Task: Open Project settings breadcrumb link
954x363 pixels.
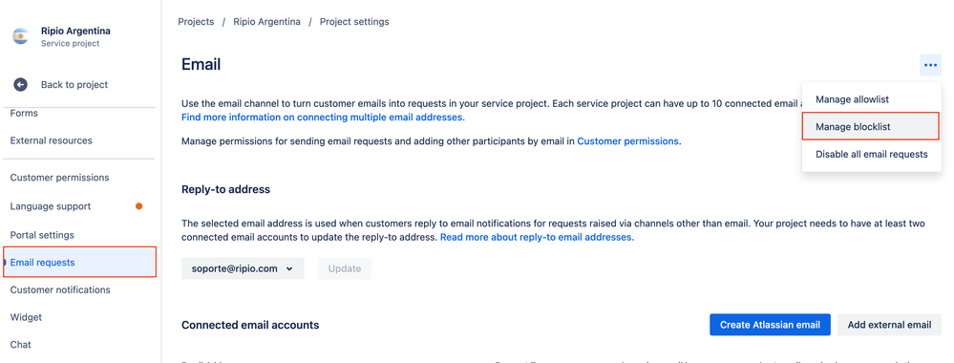Action: pyautogui.click(x=354, y=22)
